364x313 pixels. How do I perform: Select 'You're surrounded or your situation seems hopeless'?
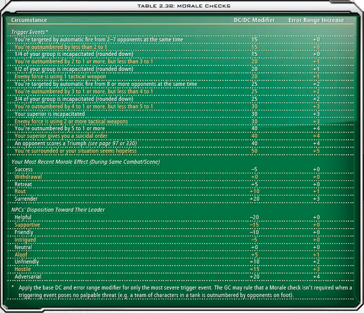76,151
